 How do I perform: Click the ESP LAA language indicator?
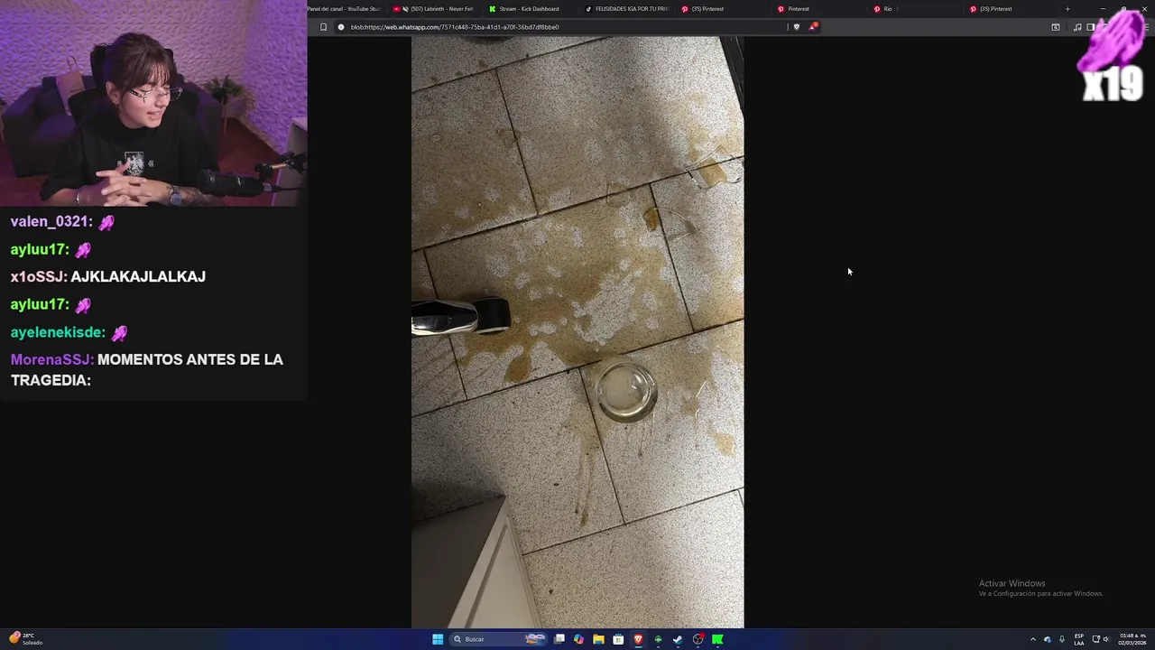(x=1079, y=639)
